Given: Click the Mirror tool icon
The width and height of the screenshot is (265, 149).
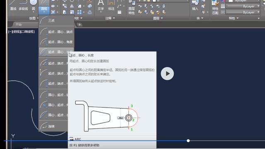Looking at the screenshot, I should 72,6.
